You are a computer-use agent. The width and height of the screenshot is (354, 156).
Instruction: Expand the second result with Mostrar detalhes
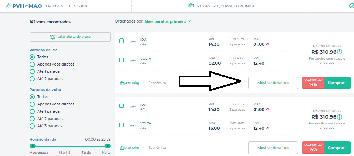tap(273, 148)
